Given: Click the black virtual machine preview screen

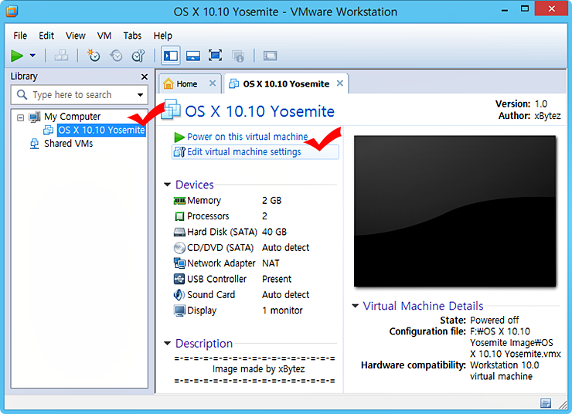Looking at the screenshot, I should pos(455,212).
